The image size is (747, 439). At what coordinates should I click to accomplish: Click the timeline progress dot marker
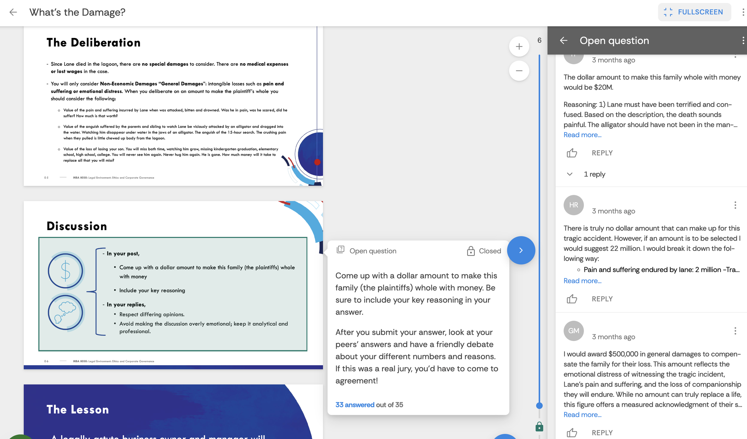click(x=539, y=406)
